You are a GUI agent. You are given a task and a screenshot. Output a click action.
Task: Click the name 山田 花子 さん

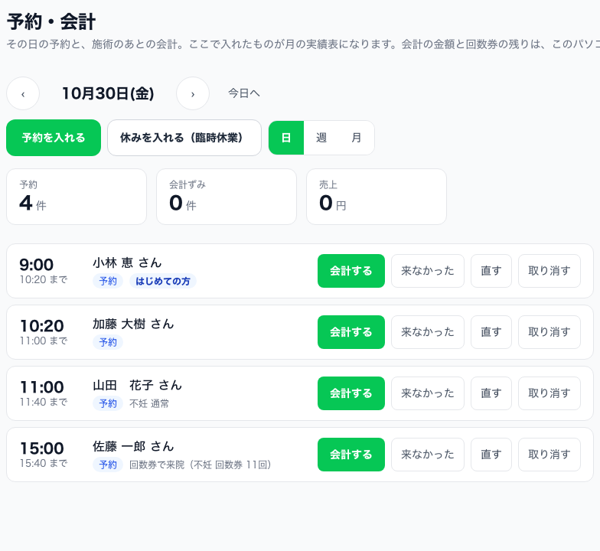[137, 386]
